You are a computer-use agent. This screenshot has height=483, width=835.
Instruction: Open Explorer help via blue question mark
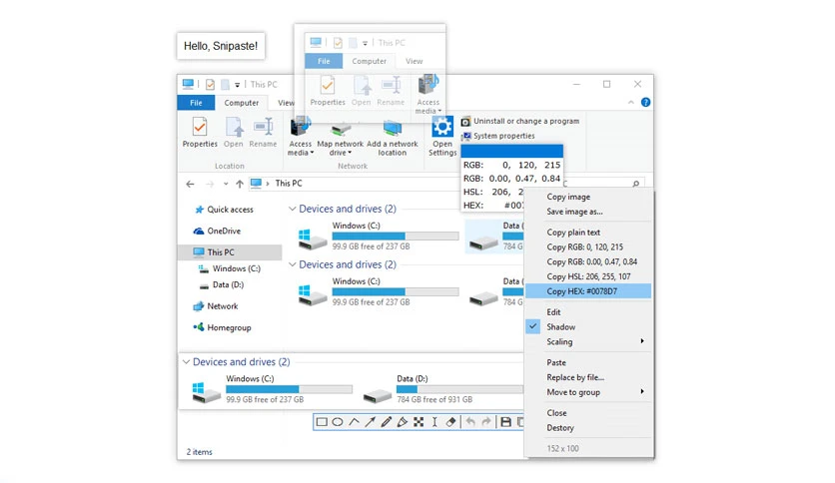point(645,102)
